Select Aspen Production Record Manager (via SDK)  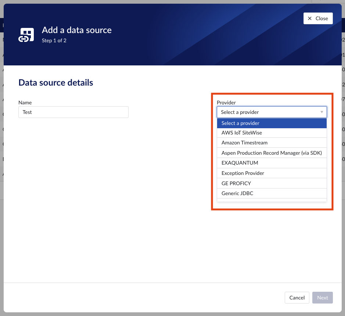pyautogui.click(x=272, y=153)
